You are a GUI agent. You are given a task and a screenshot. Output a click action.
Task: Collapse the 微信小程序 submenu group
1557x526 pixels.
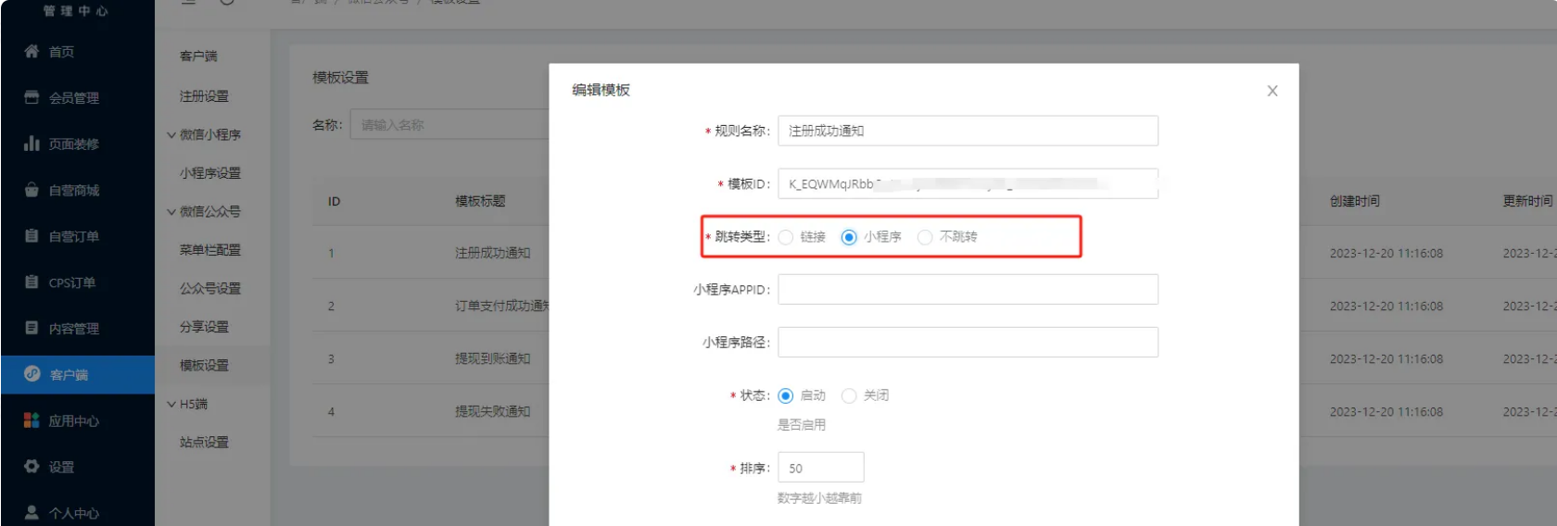171,134
